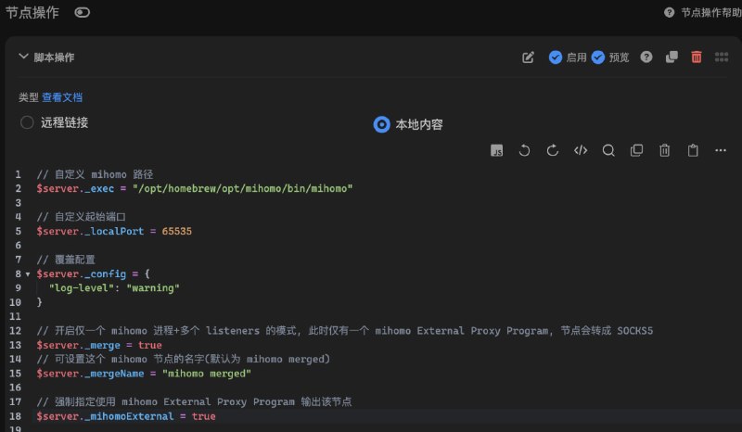The height and width of the screenshot is (432, 742).
Task: Select the 远程链接 radio button
Action: (x=27, y=122)
